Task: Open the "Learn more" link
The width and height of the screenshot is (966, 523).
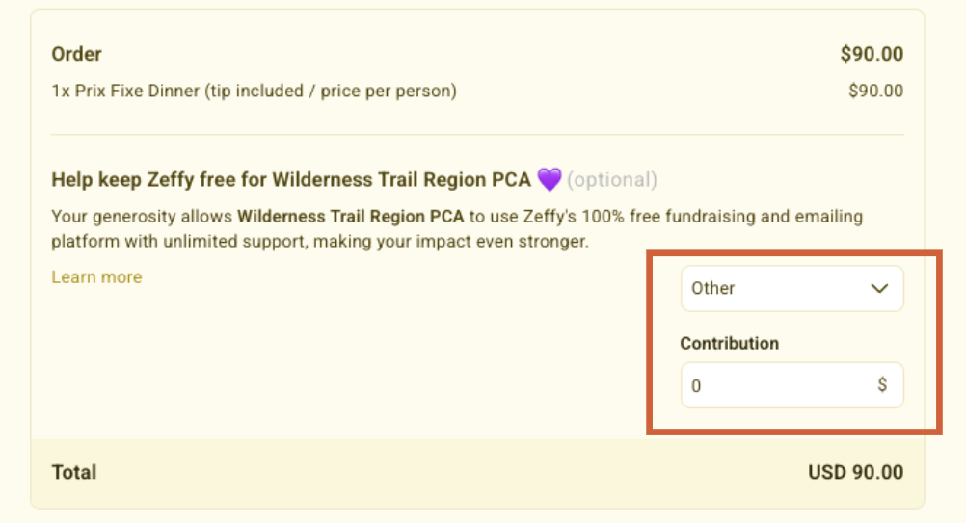Action: point(96,277)
